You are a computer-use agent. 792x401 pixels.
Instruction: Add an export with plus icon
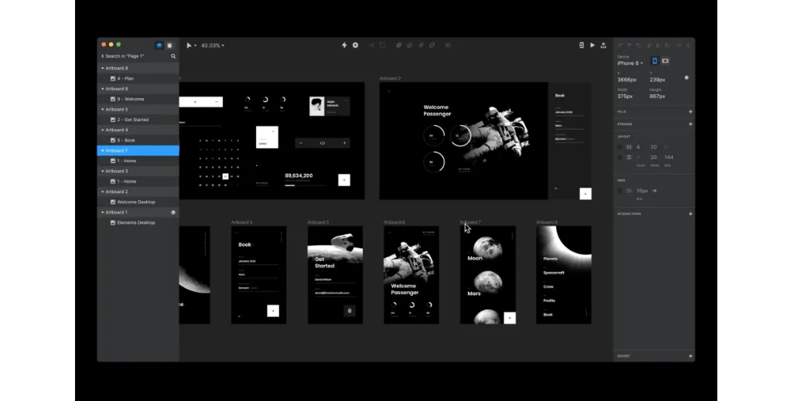click(x=691, y=356)
